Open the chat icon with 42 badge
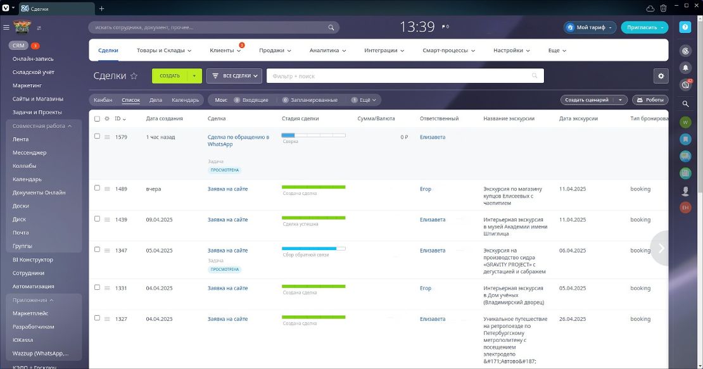The height and width of the screenshot is (369, 703). coord(685,85)
